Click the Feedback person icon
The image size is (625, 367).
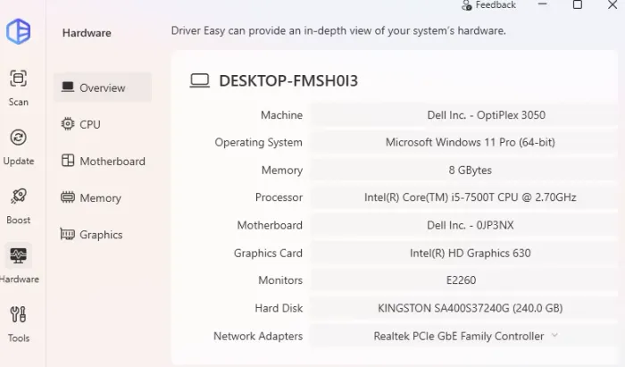click(x=467, y=5)
